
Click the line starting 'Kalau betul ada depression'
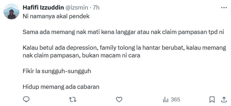point(124,48)
